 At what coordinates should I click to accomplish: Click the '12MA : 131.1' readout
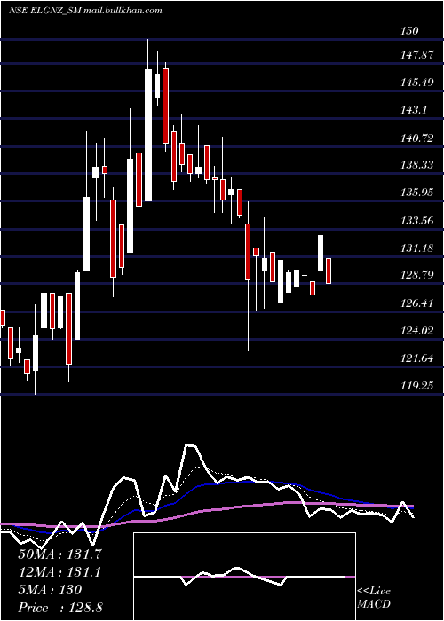59,572
